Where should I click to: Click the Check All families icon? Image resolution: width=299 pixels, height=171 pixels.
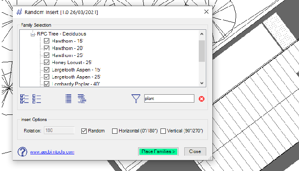coord(25,99)
